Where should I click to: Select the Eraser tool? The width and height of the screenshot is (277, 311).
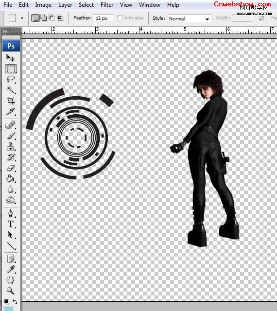pos(11,168)
